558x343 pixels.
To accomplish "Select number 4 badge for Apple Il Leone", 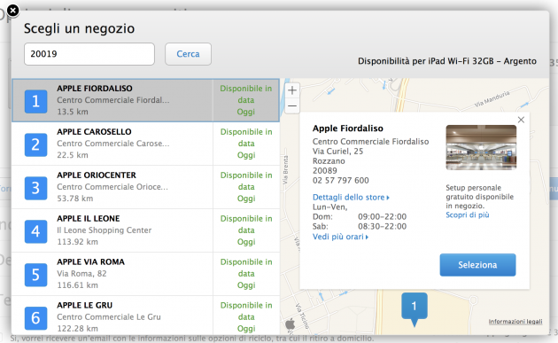I will click(35, 231).
